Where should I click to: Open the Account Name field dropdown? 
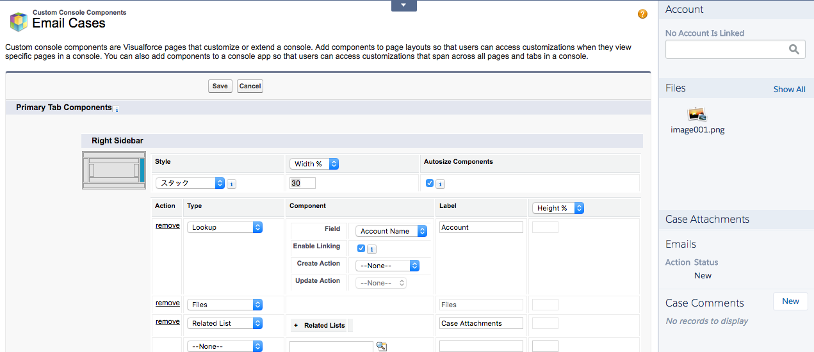[391, 231]
